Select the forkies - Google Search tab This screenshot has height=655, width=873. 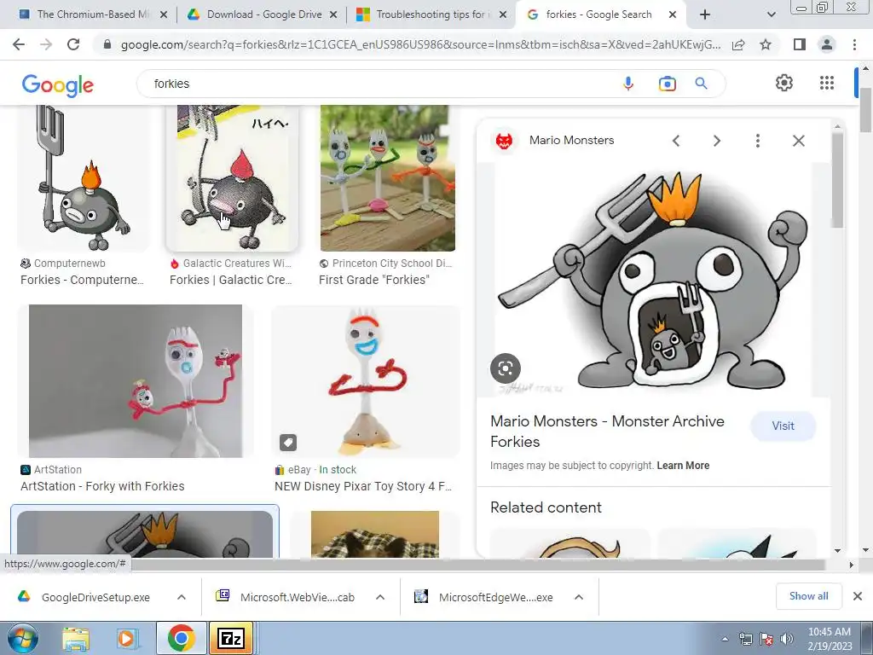point(599,14)
